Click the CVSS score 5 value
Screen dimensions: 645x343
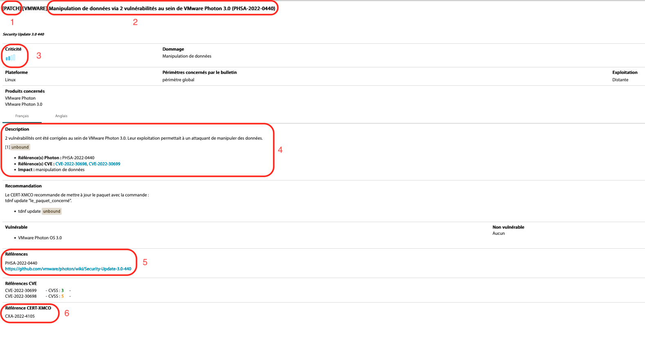(62, 296)
